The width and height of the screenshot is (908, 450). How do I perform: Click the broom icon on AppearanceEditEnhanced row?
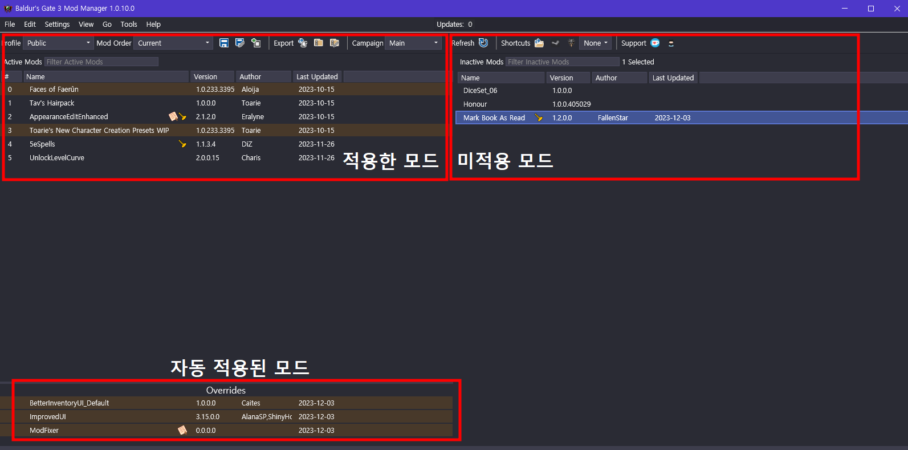pos(182,116)
